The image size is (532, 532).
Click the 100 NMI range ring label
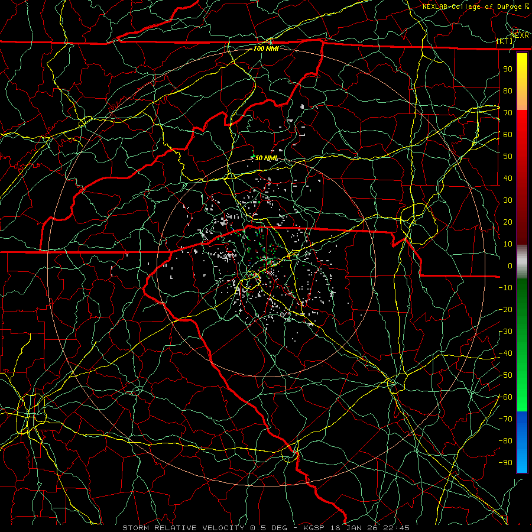(266, 48)
